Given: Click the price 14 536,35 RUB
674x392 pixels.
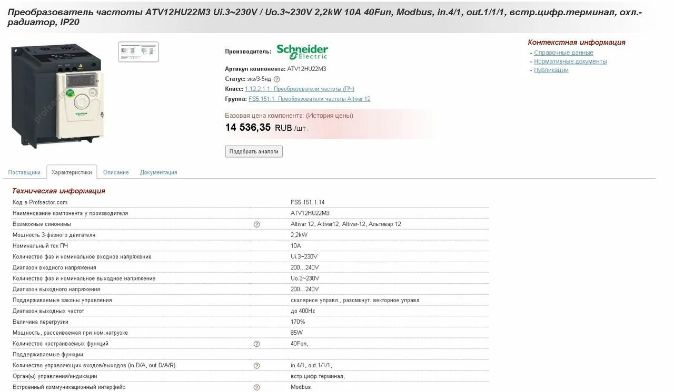Looking at the screenshot, I should point(258,128).
